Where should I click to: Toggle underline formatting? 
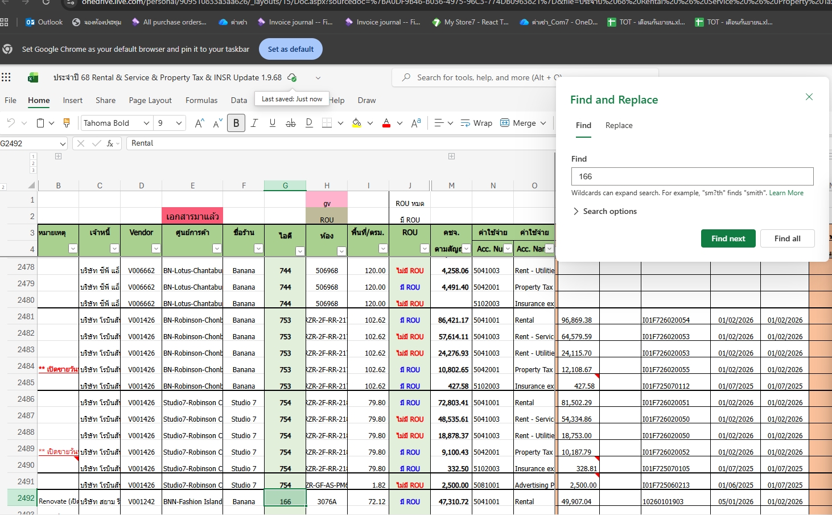point(273,123)
